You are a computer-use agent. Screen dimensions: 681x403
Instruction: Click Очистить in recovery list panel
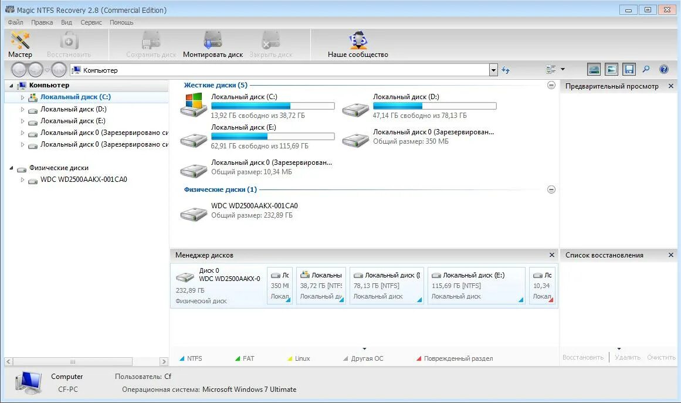click(x=661, y=357)
